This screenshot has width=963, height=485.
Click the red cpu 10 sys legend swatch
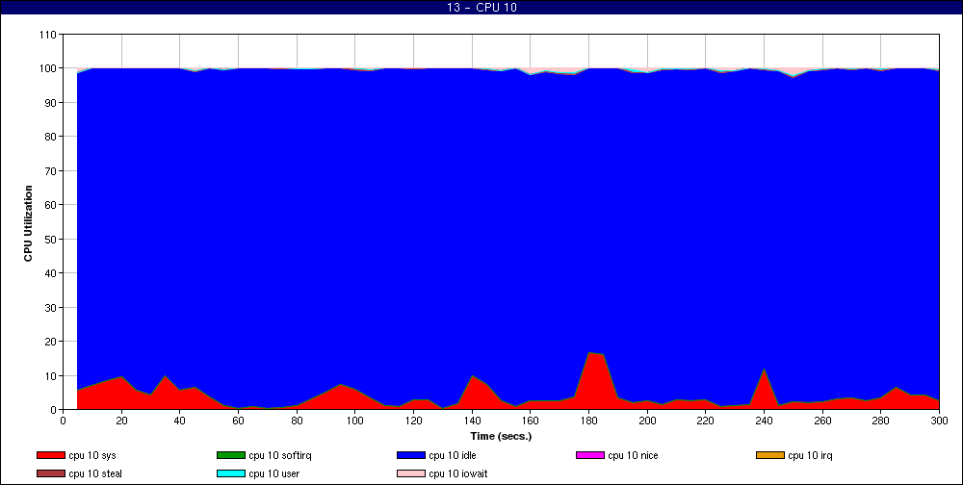50,455
